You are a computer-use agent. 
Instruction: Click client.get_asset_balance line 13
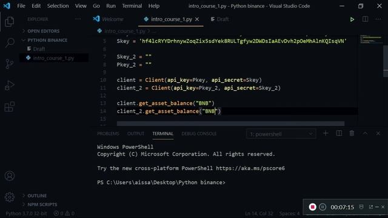166,103
